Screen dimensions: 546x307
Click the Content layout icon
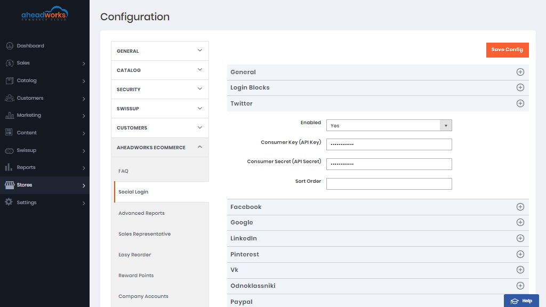tap(9, 132)
